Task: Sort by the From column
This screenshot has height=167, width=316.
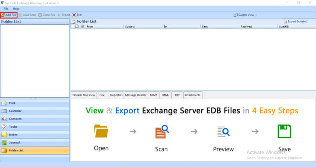Action: [104, 26]
